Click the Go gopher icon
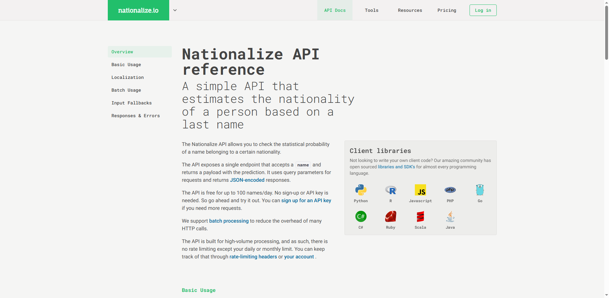Image resolution: width=609 pixels, height=298 pixels. point(480,190)
